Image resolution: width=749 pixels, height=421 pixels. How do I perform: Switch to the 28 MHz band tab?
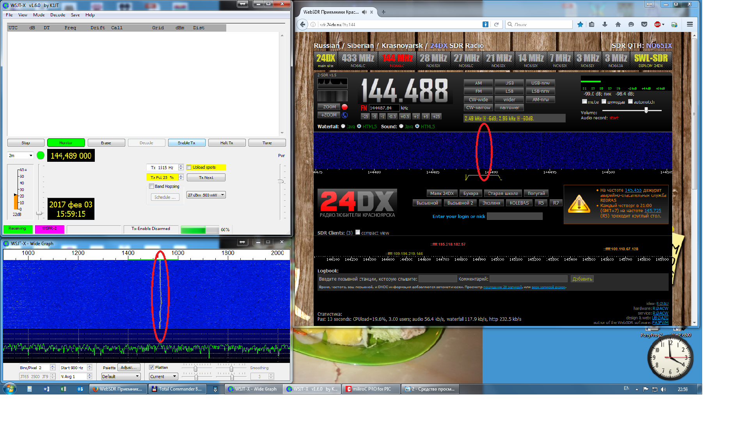(x=433, y=60)
